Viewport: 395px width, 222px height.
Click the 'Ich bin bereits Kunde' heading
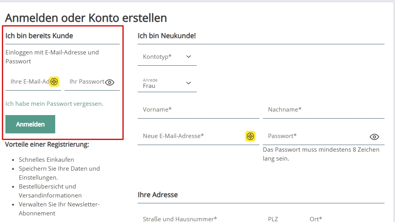tap(39, 36)
